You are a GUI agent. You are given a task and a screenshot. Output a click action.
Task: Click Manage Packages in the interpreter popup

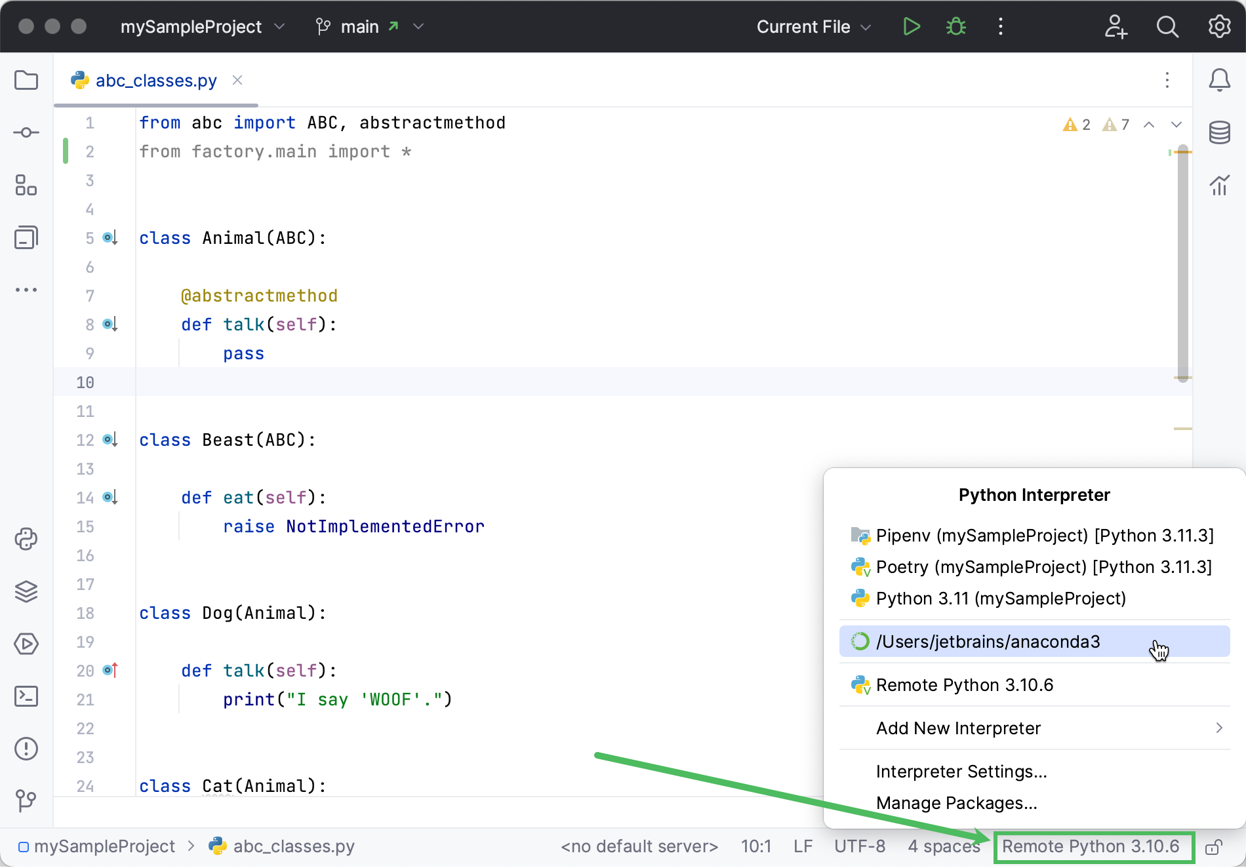(956, 802)
